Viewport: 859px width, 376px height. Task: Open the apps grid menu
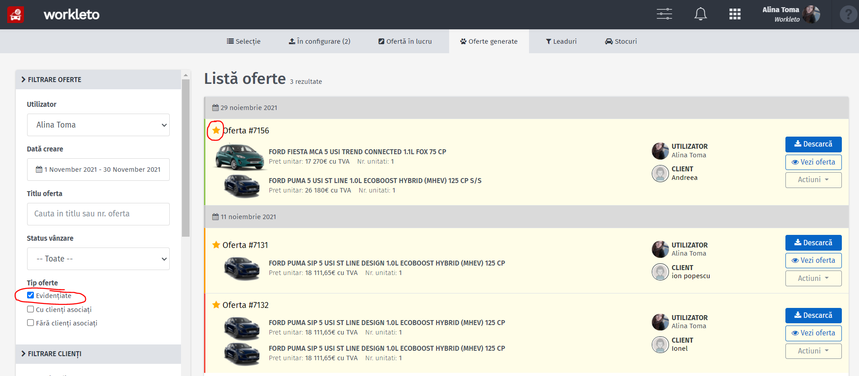735,14
